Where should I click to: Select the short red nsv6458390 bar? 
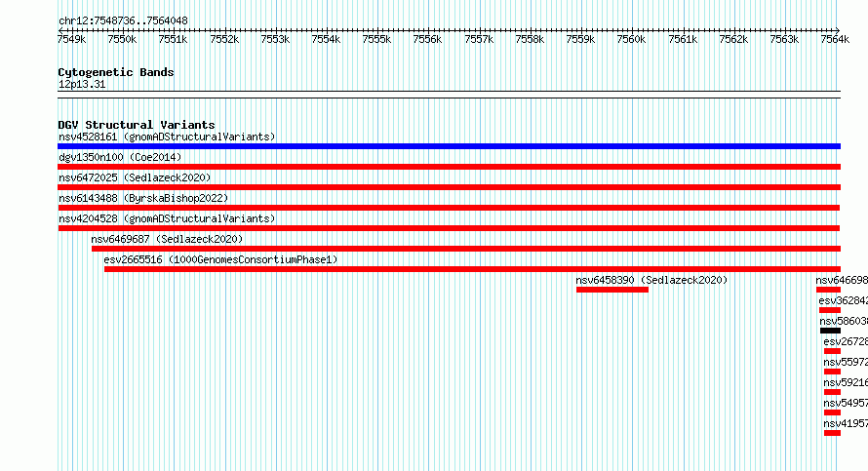(x=612, y=290)
